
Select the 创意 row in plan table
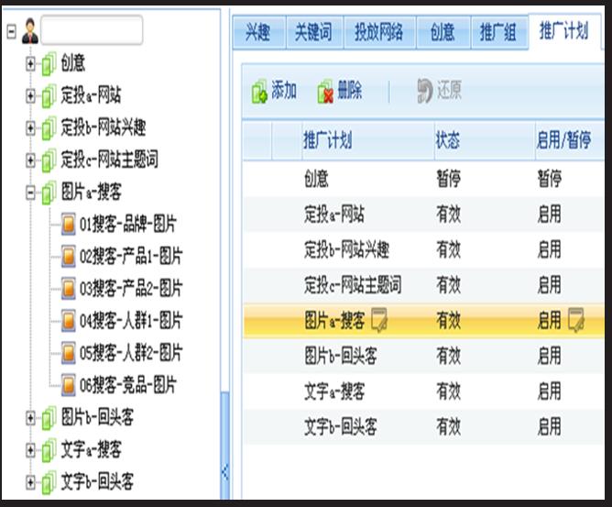pyautogui.click(x=423, y=179)
